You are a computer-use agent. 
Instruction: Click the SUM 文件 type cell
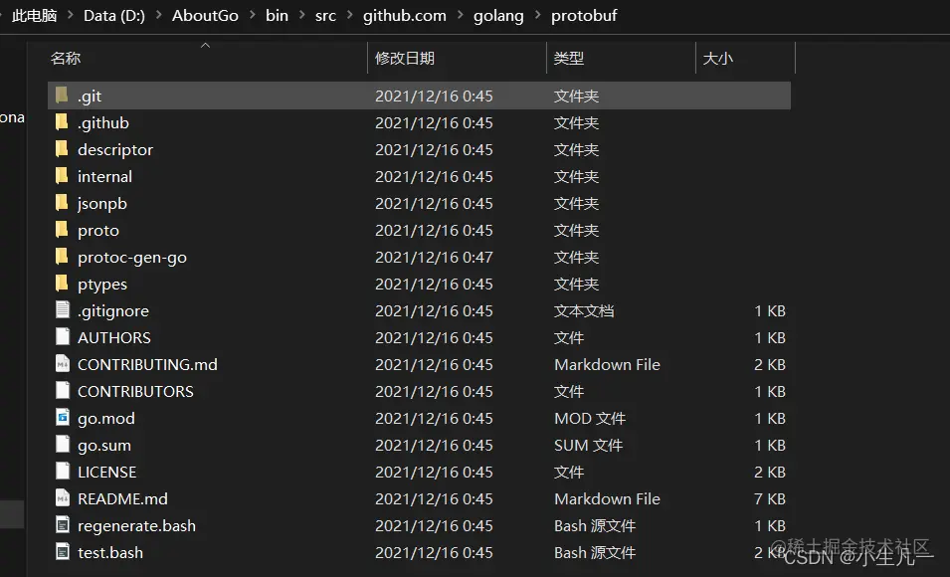point(588,446)
